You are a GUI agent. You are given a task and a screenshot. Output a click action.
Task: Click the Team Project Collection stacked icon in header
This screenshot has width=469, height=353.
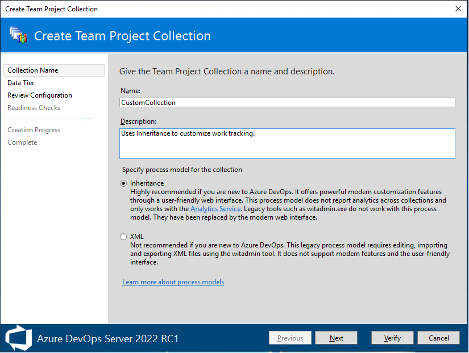(18, 35)
